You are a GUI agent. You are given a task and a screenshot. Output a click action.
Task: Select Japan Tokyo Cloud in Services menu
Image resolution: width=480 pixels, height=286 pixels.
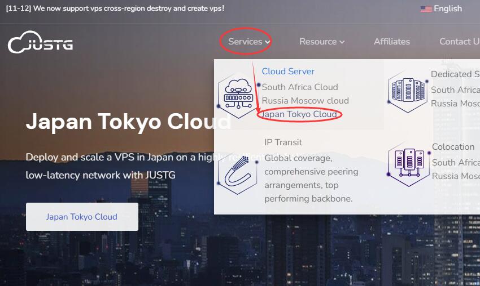click(299, 114)
